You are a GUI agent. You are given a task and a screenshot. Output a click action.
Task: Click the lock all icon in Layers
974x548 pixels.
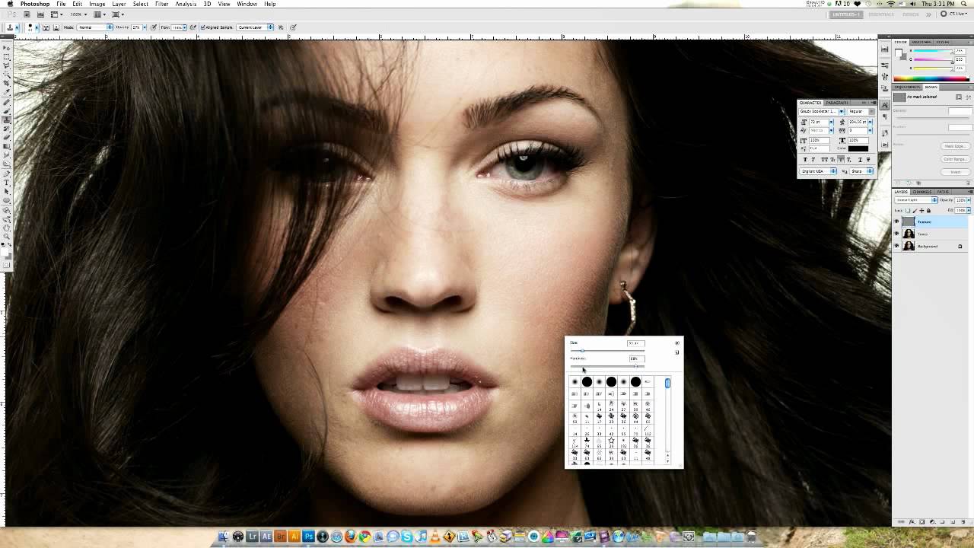(928, 210)
